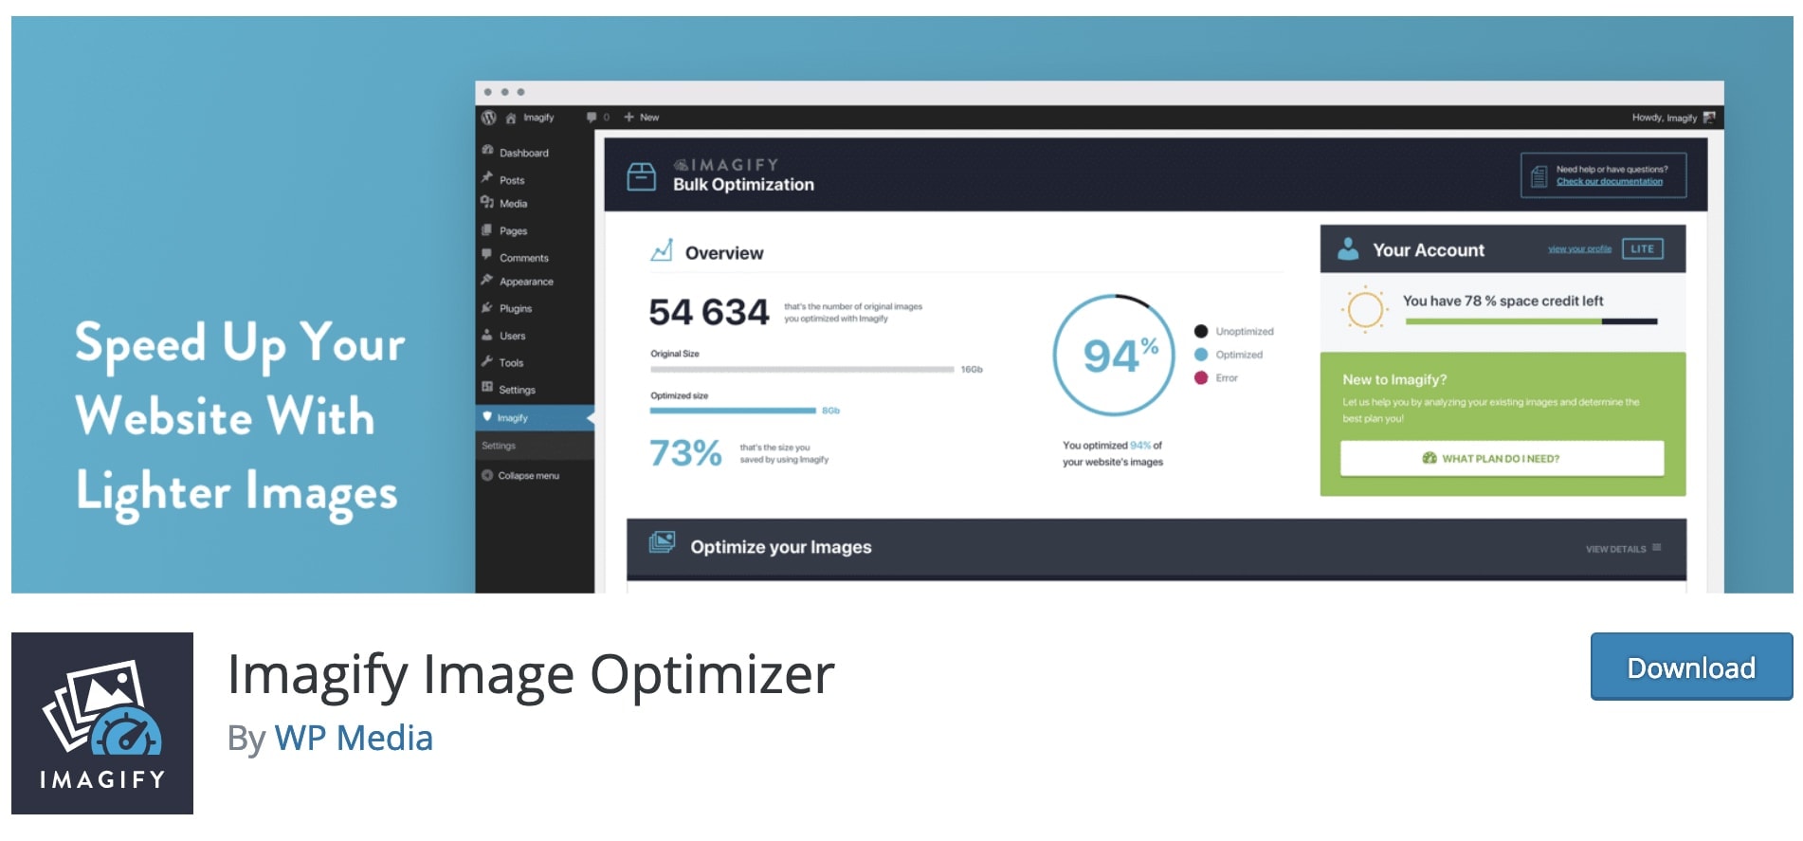The image size is (1803, 841).
Task: Open the view your profile link
Action: click(1579, 249)
